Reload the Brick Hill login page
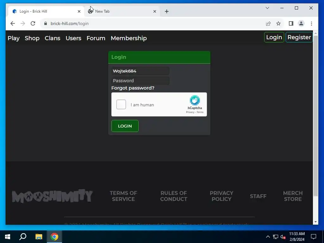The image size is (324, 243). (x=33, y=23)
